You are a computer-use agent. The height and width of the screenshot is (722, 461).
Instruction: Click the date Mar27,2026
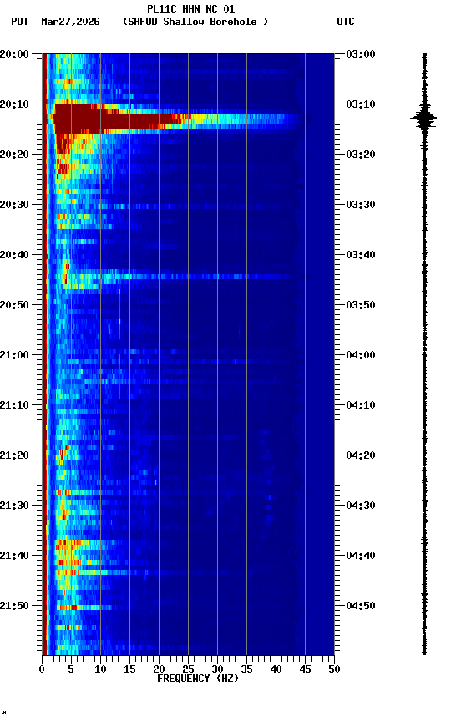click(x=70, y=22)
